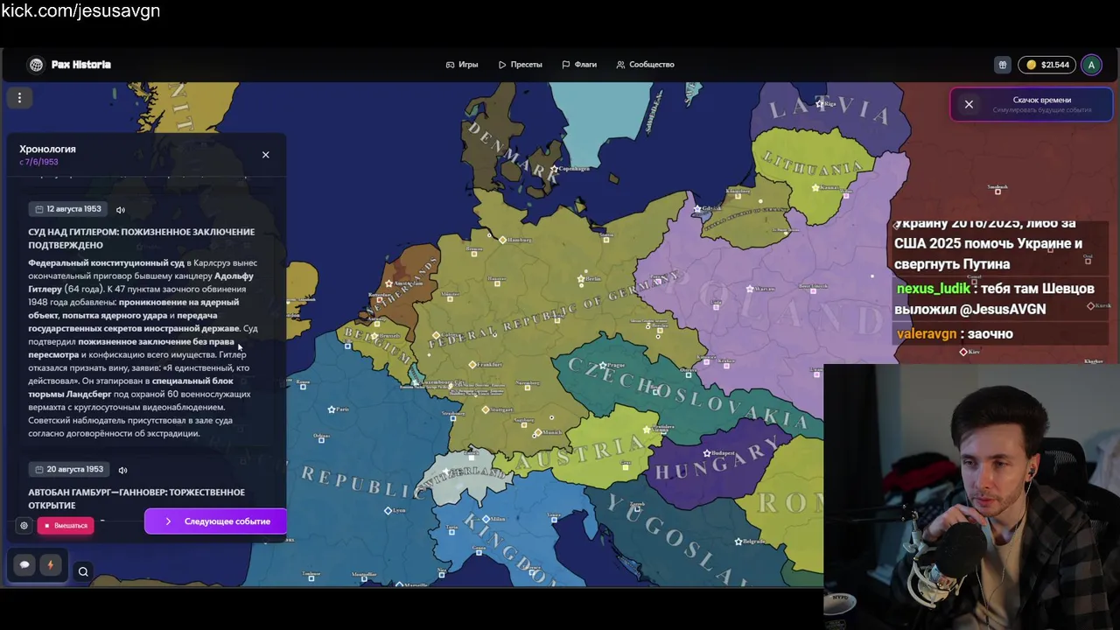Open the lightning bolt actions tool
Screen dimensions: 1120x630
[50, 565]
